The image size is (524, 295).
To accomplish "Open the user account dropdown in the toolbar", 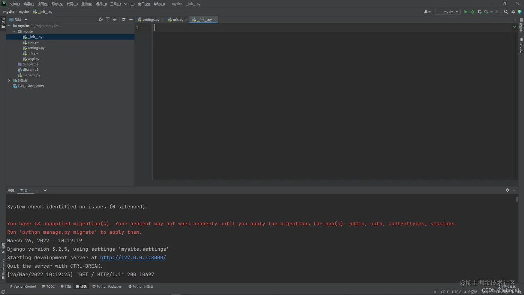I will (427, 12).
